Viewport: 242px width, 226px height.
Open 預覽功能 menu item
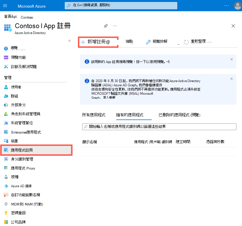click(x=18, y=58)
